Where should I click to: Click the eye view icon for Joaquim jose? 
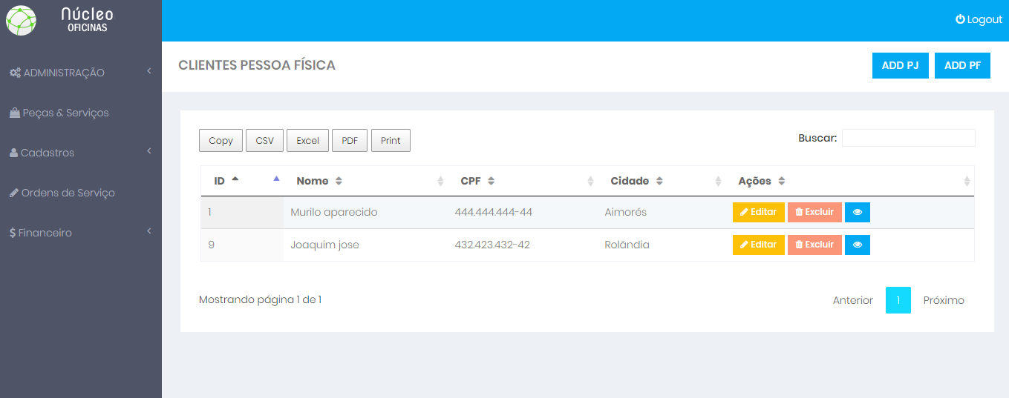point(857,245)
